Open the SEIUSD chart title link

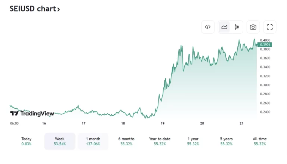click(x=32, y=9)
